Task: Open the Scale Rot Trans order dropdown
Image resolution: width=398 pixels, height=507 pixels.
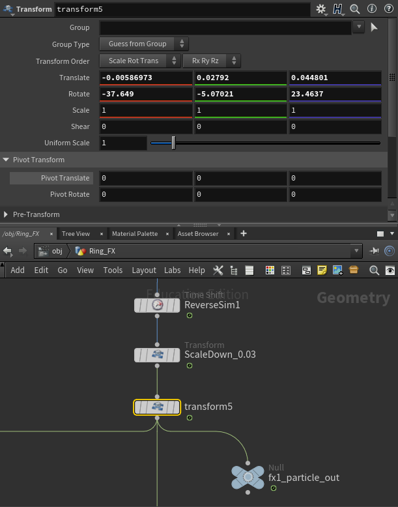Action: point(139,61)
